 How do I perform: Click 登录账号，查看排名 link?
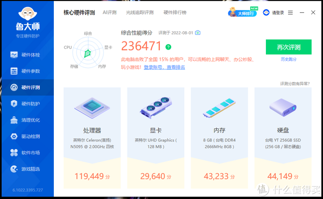pyautogui.click(x=164, y=67)
